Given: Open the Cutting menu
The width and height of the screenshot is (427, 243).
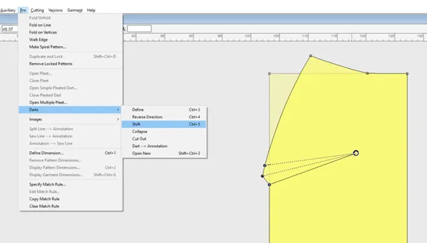Looking at the screenshot, I should pyautogui.click(x=37, y=10).
